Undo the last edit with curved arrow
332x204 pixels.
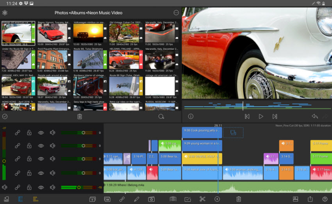click(x=315, y=116)
